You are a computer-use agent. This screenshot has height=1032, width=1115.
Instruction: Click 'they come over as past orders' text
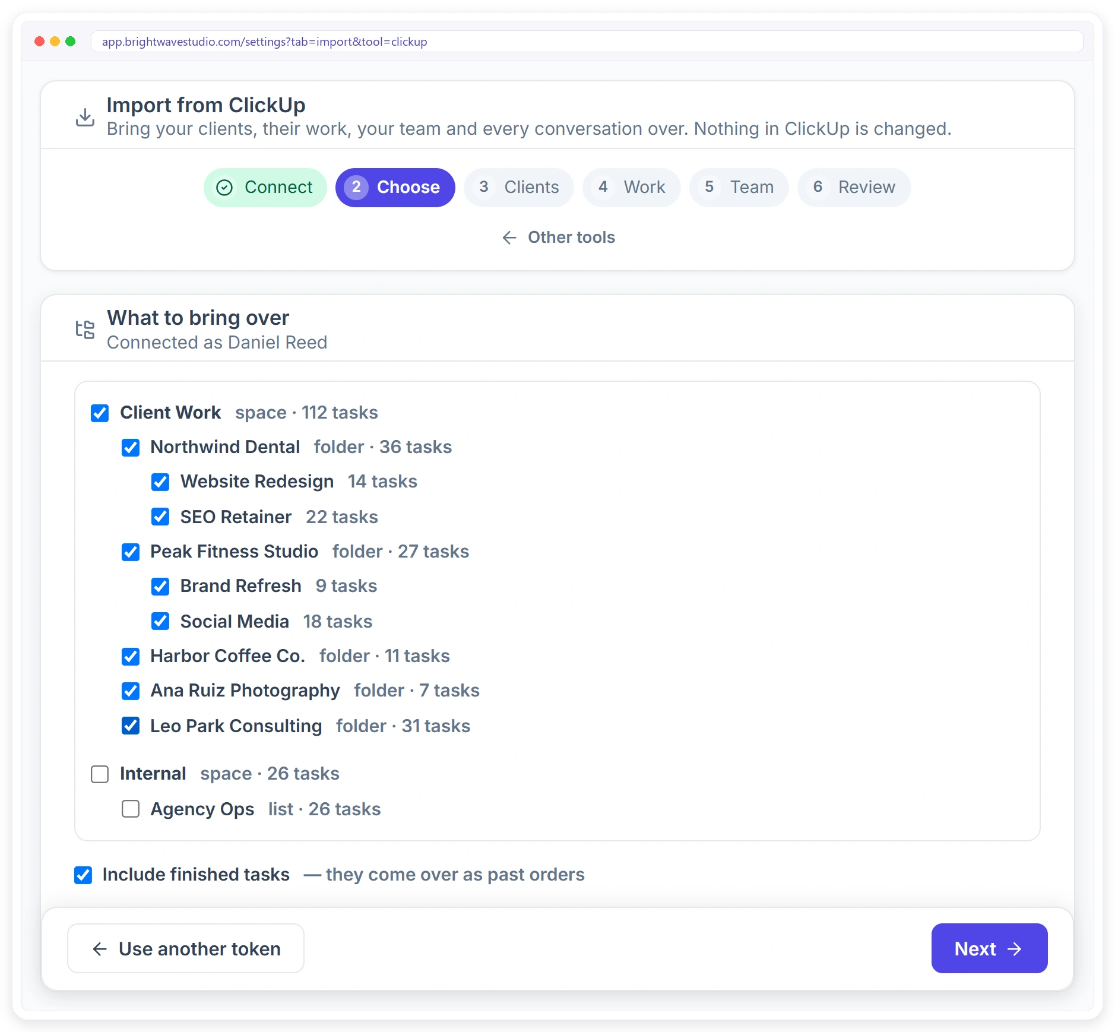coord(455,875)
